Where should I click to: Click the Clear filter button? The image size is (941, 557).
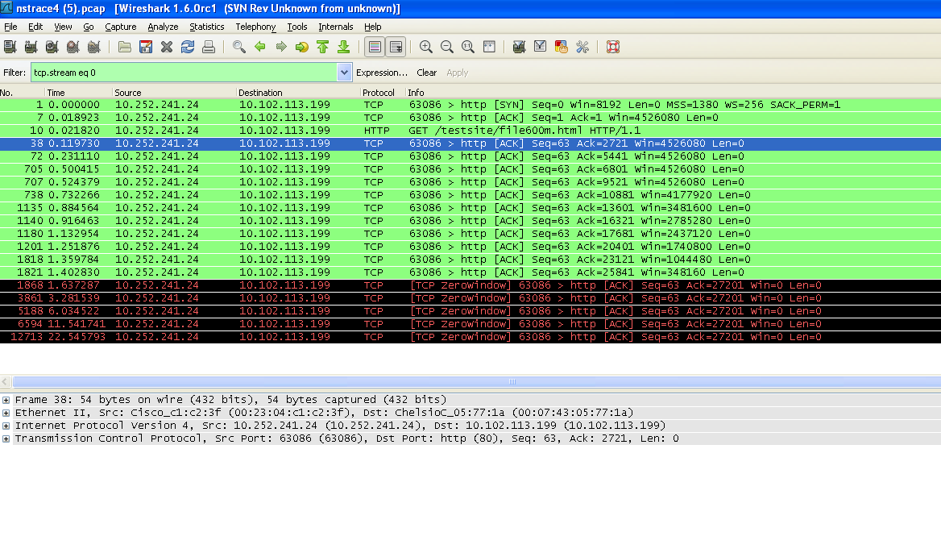pyautogui.click(x=427, y=73)
